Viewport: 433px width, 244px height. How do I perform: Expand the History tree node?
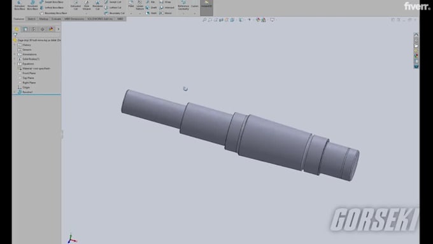pos(15,45)
